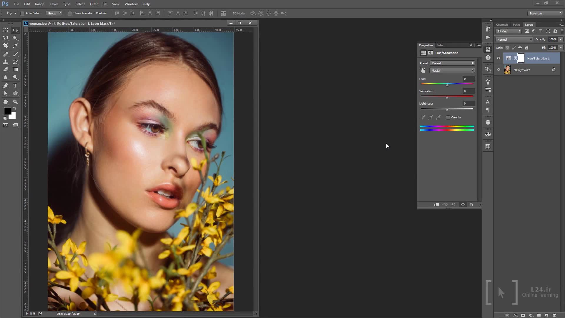Switch to the Info tab
565x318 pixels.
click(440, 45)
